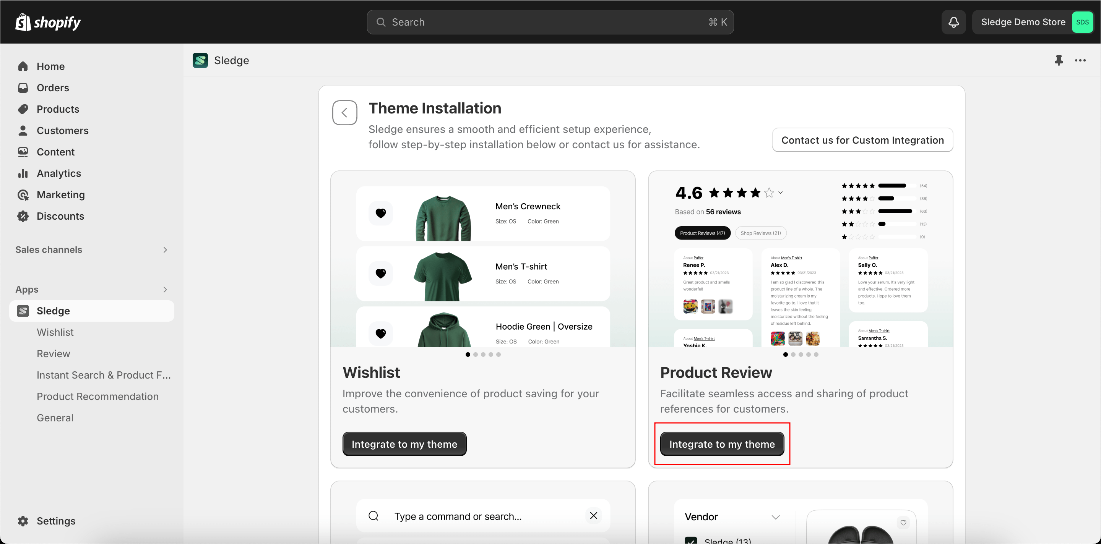Click Integrate to my theme for Product Review
This screenshot has width=1101, height=544.
tap(722, 444)
